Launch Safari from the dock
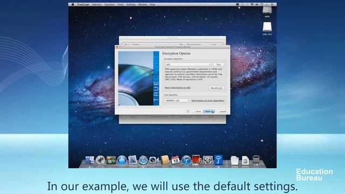This screenshot has height=194, width=345. click(x=143, y=160)
